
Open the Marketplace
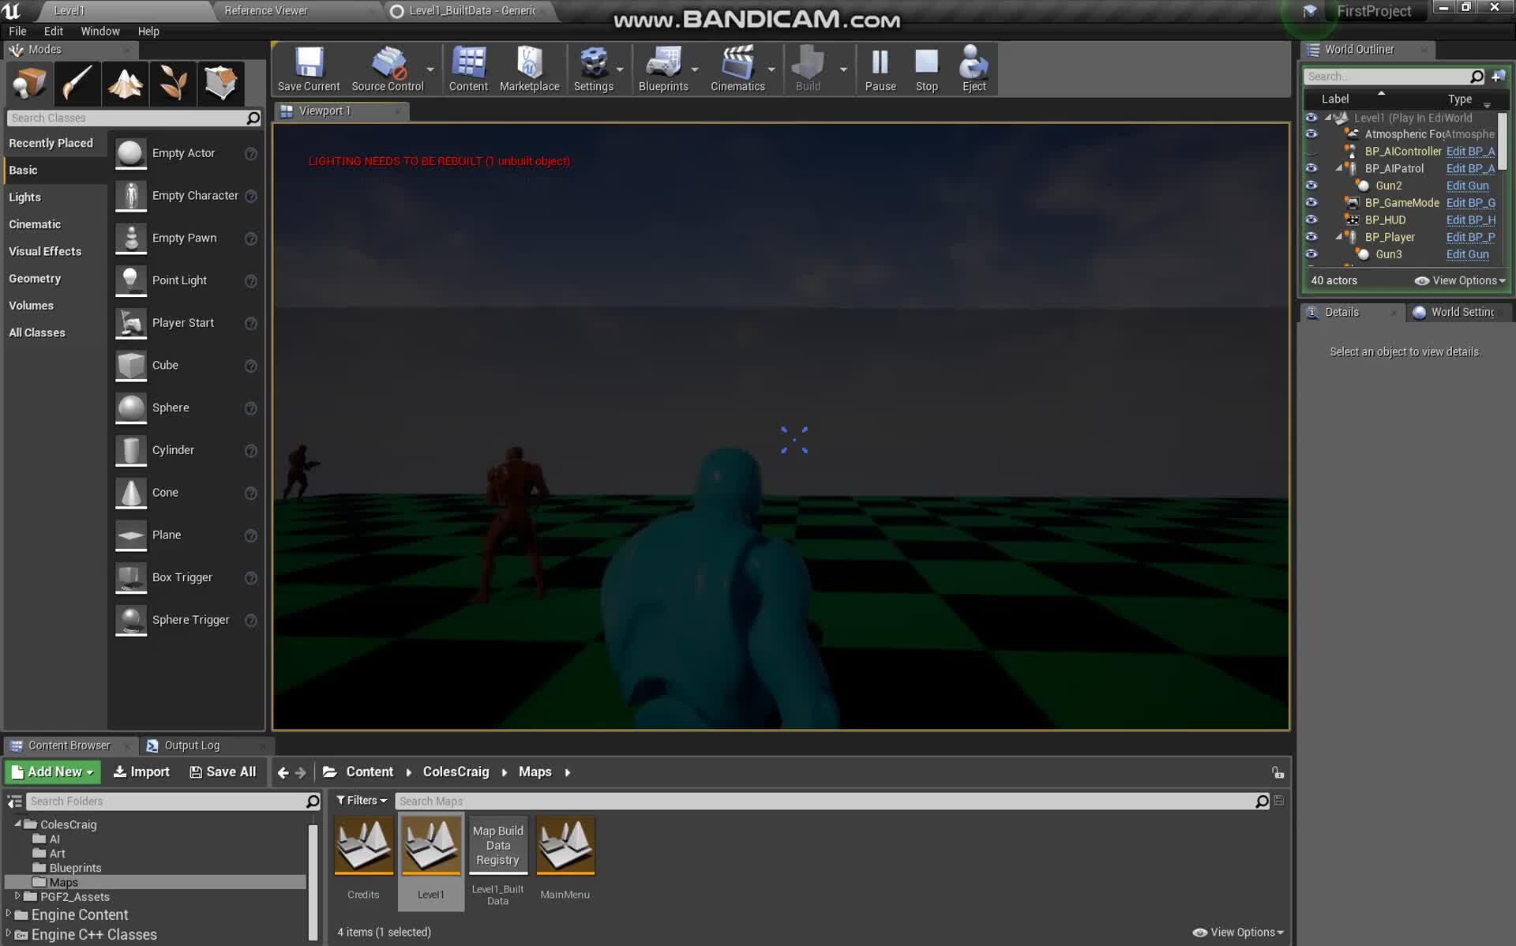pyautogui.click(x=529, y=68)
